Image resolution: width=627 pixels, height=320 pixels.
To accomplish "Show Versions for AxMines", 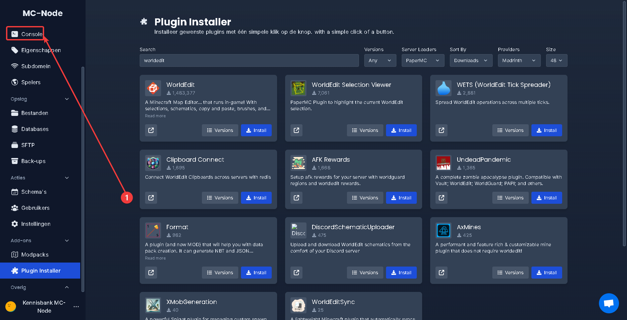I will click(510, 273).
